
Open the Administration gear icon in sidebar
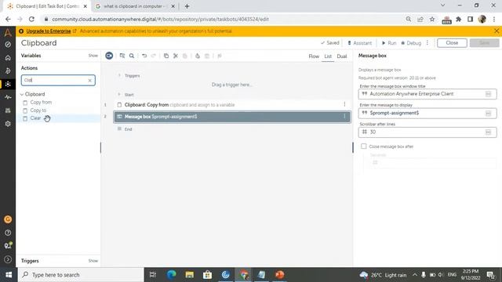tap(8, 124)
